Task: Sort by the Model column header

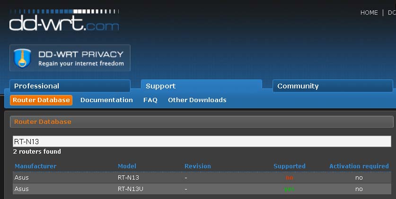Action: pos(127,166)
